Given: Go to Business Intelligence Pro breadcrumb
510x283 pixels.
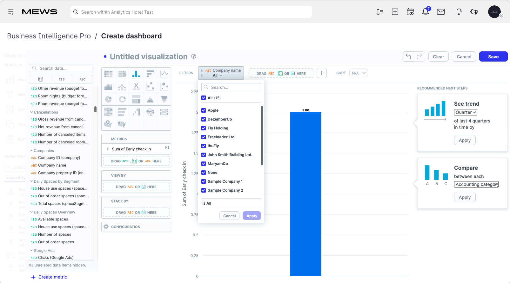Looking at the screenshot, I should [49, 36].
